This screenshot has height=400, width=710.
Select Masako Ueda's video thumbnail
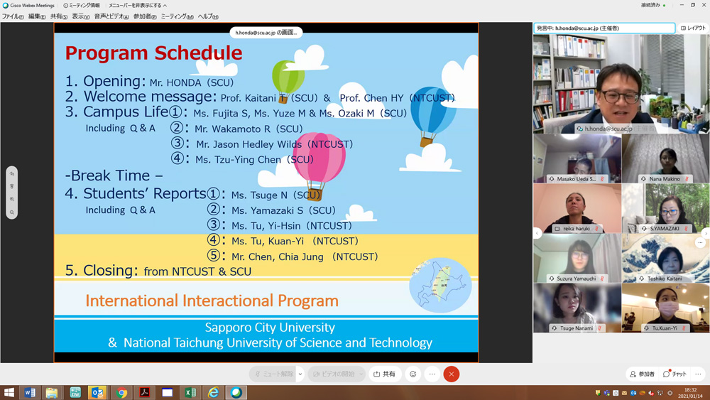coord(577,158)
